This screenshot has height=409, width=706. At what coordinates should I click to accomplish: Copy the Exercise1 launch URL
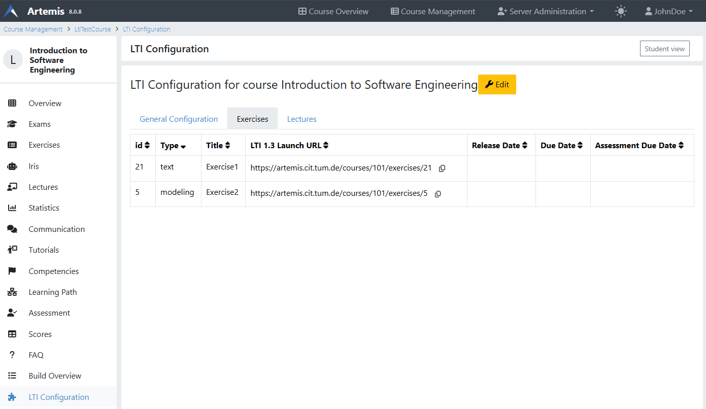click(x=442, y=168)
